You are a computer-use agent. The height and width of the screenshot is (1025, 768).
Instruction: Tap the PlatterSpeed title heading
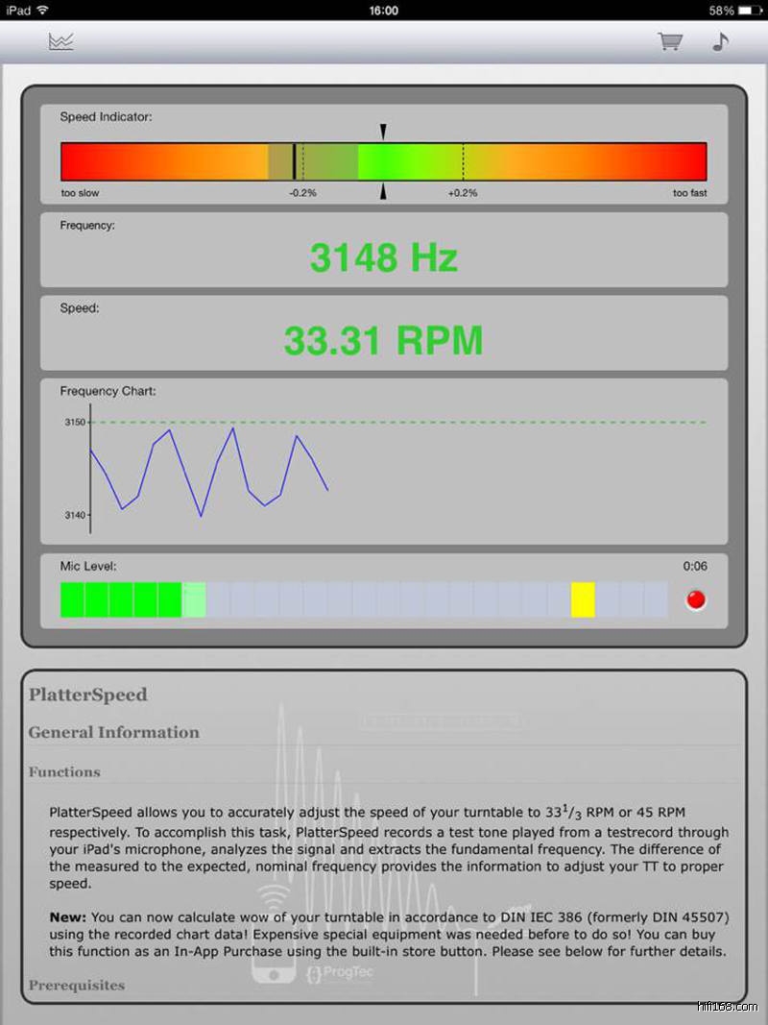(x=88, y=695)
